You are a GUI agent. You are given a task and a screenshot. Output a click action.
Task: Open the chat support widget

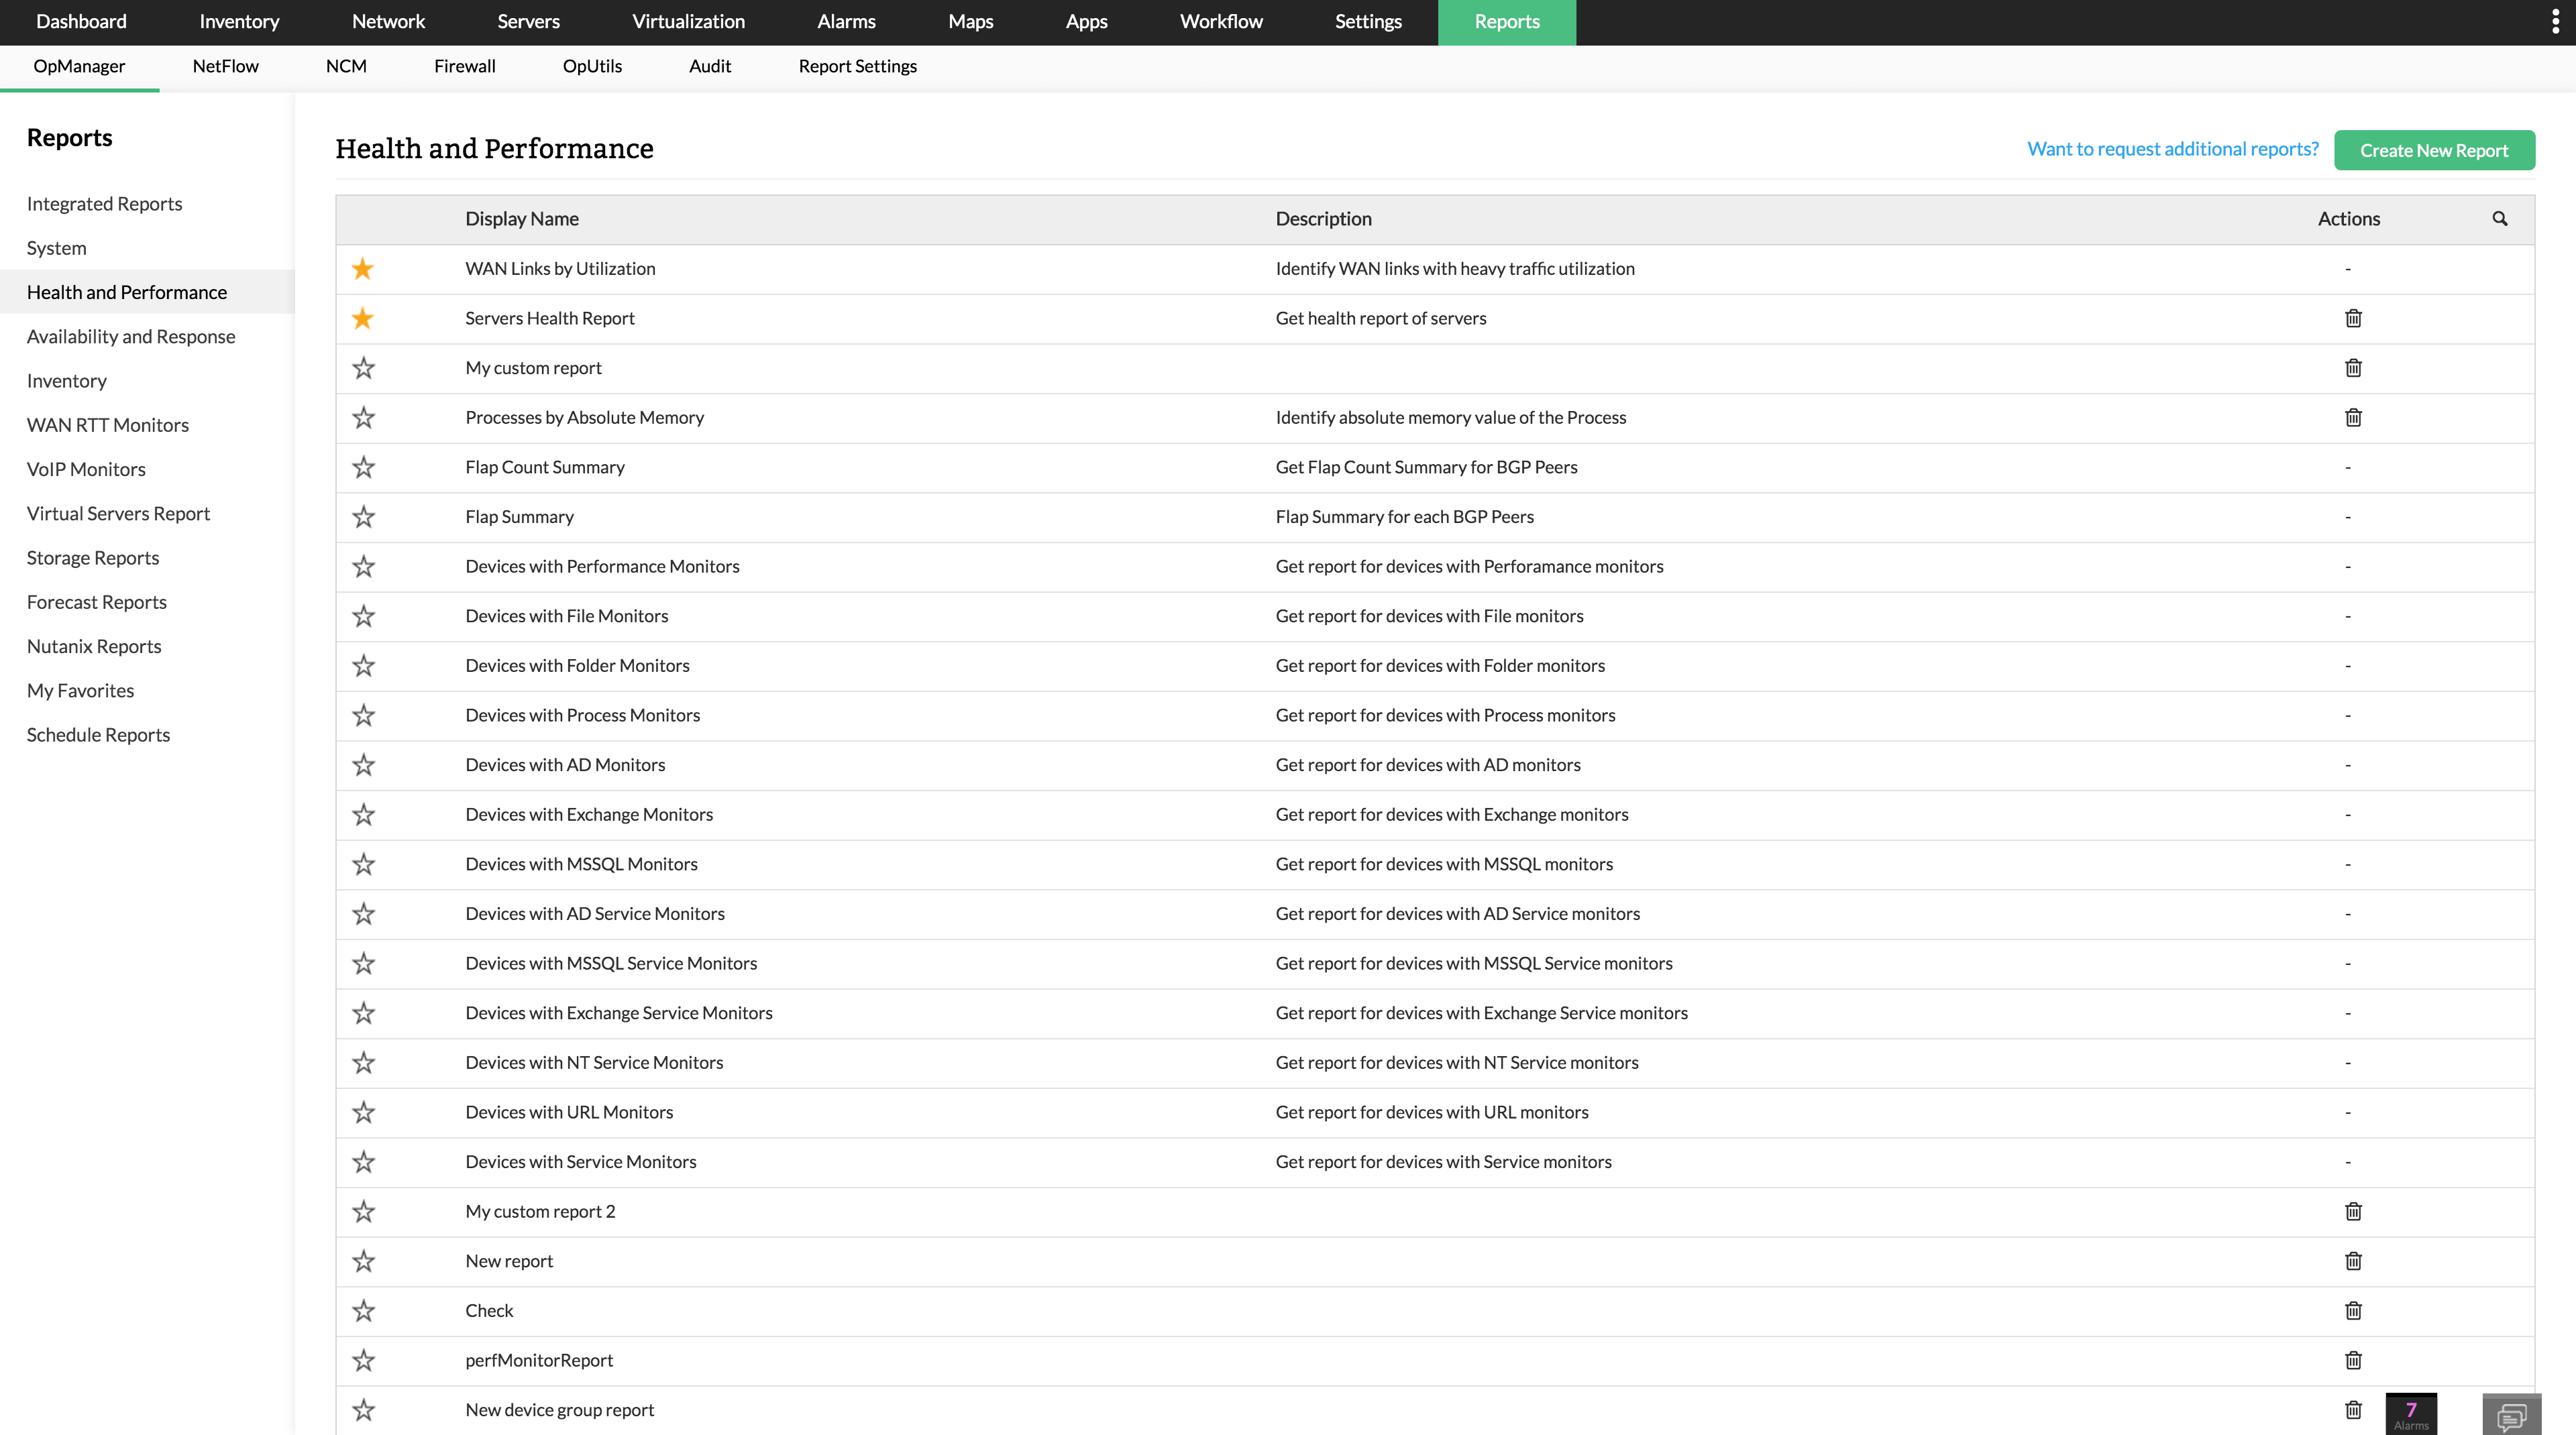click(2513, 1415)
